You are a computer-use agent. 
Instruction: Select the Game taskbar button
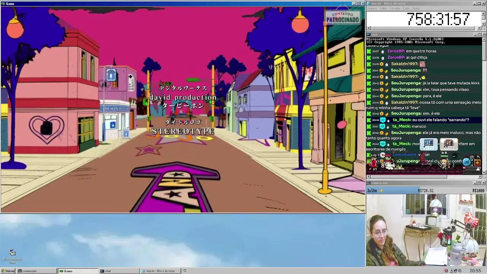click(78, 271)
